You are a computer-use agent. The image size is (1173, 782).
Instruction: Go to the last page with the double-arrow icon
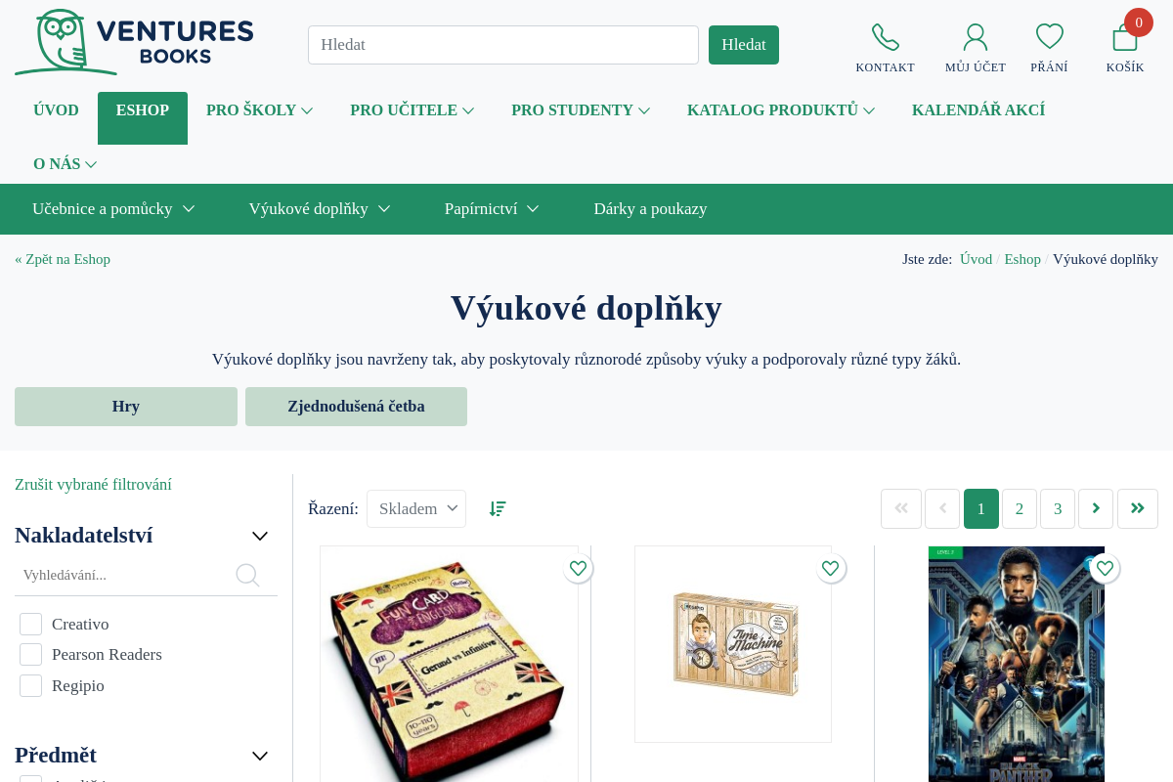(1138, 508)
